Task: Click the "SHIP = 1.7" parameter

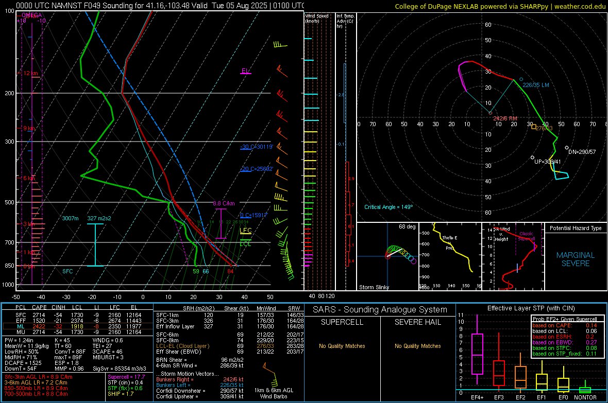Action: [121, 394]
